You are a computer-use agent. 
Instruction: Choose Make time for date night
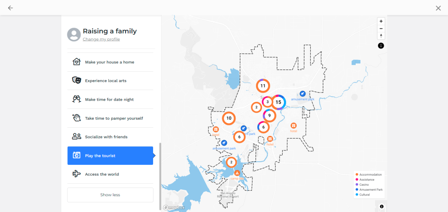point(110,100)
